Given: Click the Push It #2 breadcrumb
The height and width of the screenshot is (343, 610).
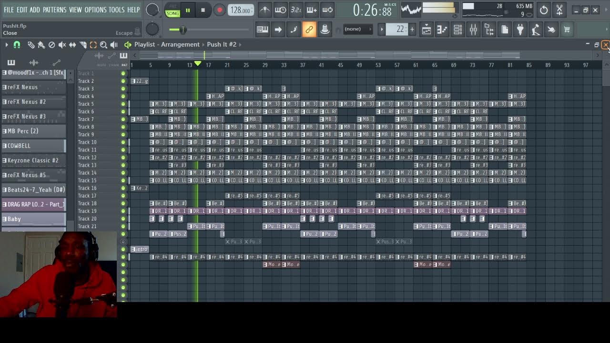Looking at the screenshot, I should click(x=222, y=44).
